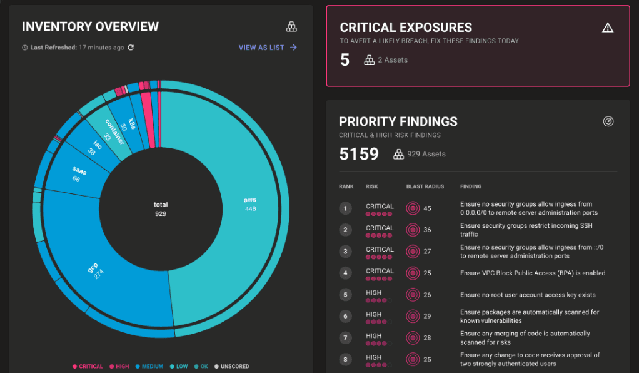Click the assets stack icon in Inventory Overview header
This screenshot has width=639, height=373.
pos(291,26)
